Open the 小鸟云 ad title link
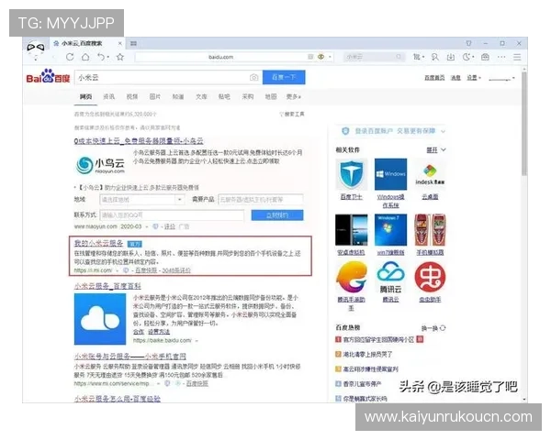551x440 pixels. pos(139,141)
